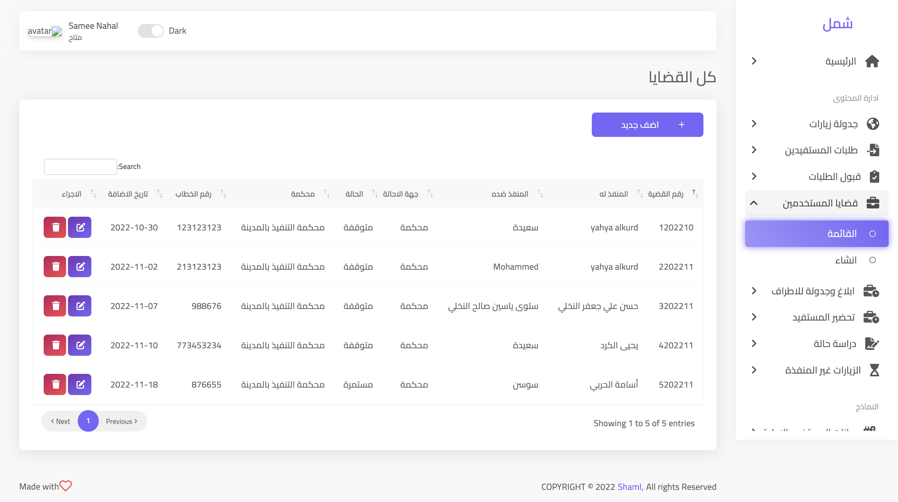Delete case 4202211 using the trash icon
898x502 pixels.
tap(55, 345)
